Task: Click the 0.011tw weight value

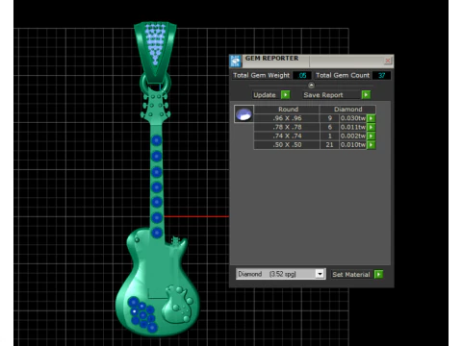Action: [353, 127]
